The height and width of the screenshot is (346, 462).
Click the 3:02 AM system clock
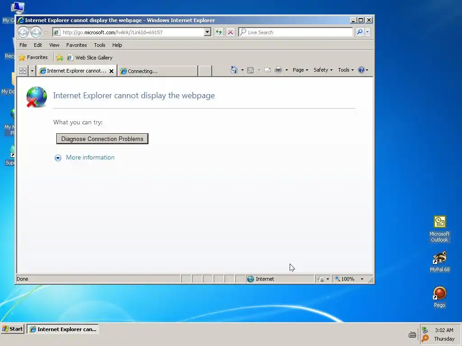tap(444, 330)
